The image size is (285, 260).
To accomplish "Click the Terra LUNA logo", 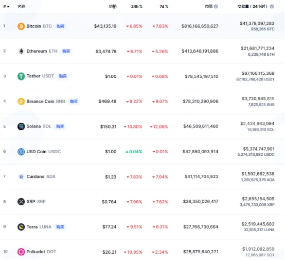I will (21, 227).
